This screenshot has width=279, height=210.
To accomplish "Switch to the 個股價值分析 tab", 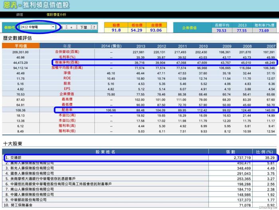I will [56, 15].
